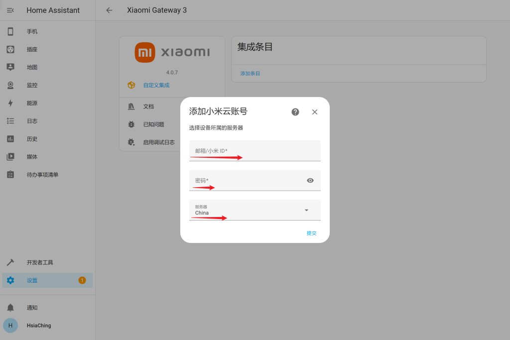
Task: Click the 4.0.7 version text
Action: [172, 73]
